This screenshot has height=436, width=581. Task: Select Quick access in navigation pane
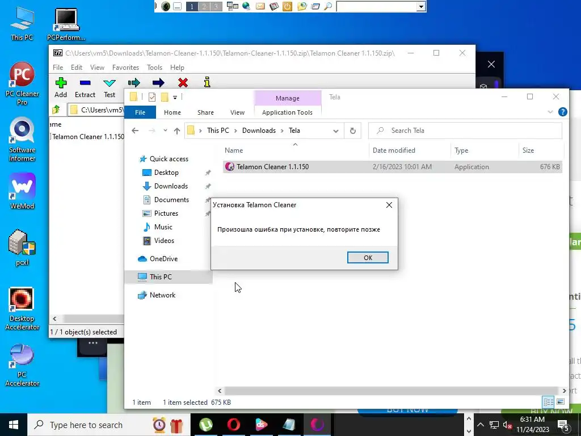169,159
